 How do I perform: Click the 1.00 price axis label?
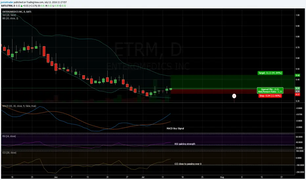point(297,15)
